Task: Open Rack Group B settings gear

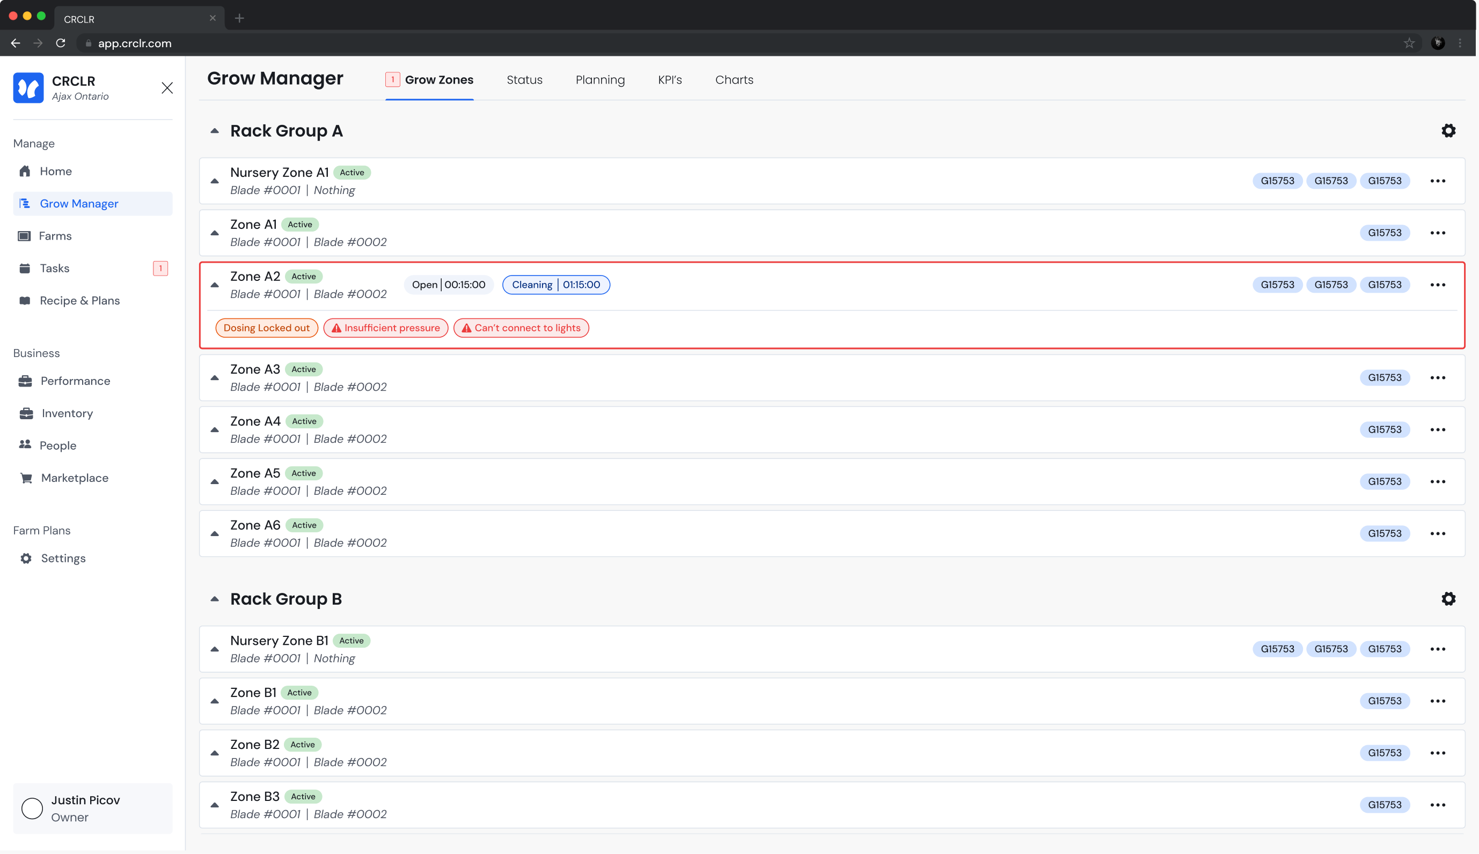Action: click(x=1448, y=598)
